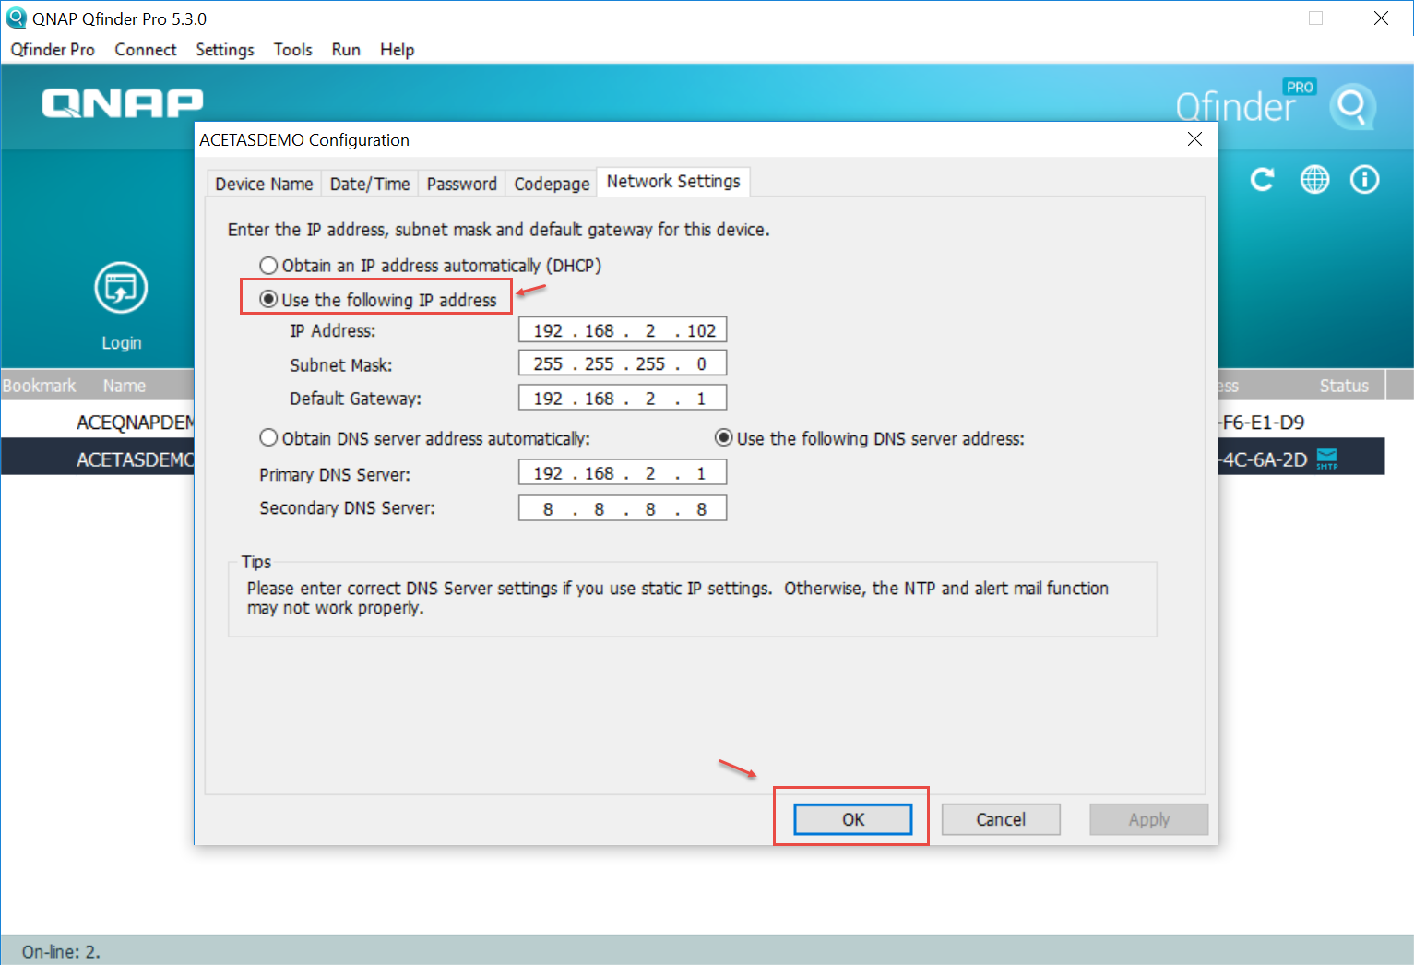Open the globe language icon
1414x965 pixels.
tap(1314, 180)
